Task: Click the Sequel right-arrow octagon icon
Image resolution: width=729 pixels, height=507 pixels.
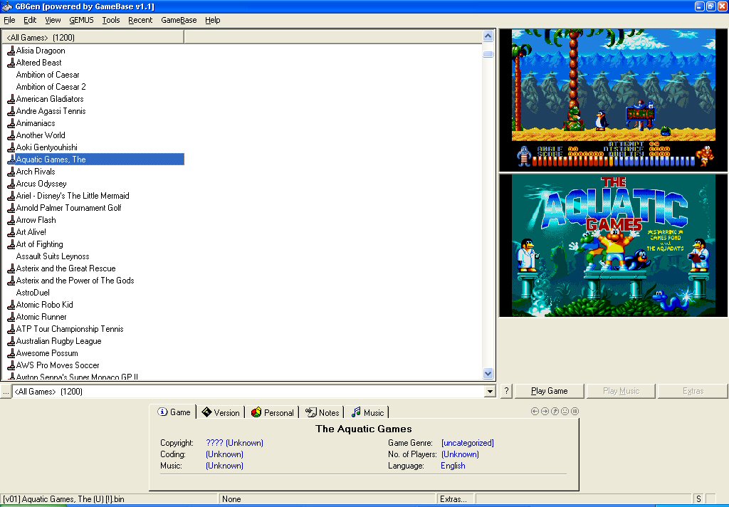Action: [545, 411]
